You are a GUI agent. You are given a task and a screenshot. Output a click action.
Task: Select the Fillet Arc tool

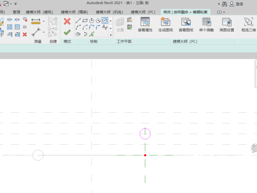point(98,27)
